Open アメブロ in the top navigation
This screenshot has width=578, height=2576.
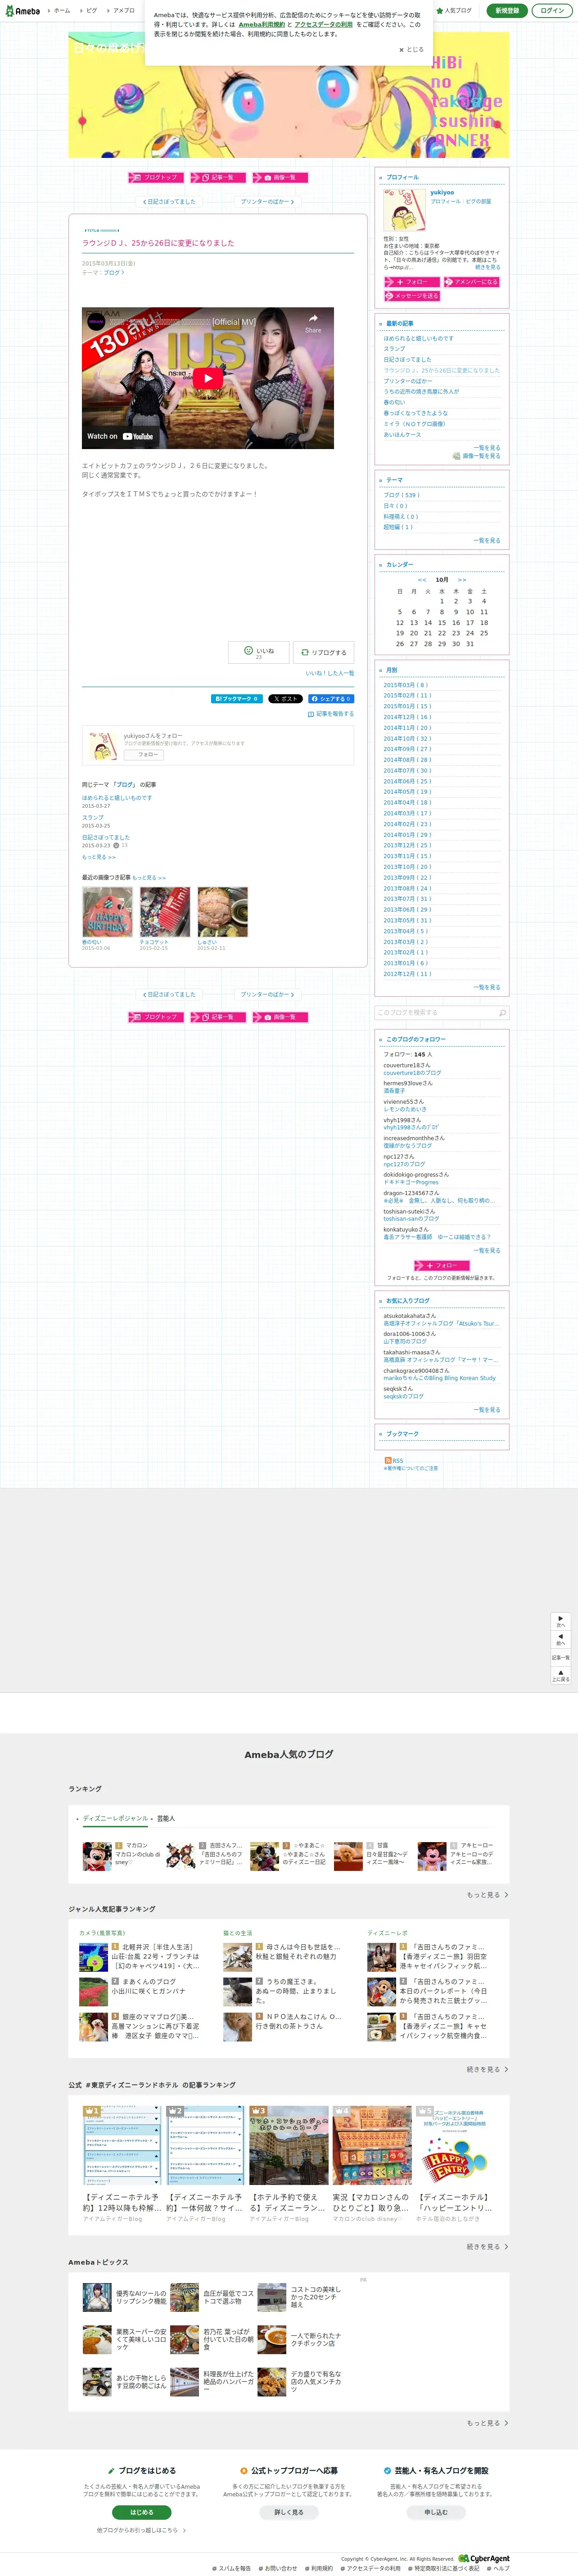coord(123,11)
